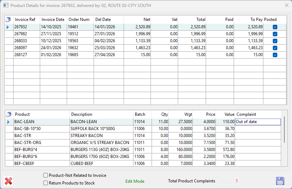Screen dimensions: 292x189
Task: Click the row indicator arrow for invoice 267932
Action: 8,27
